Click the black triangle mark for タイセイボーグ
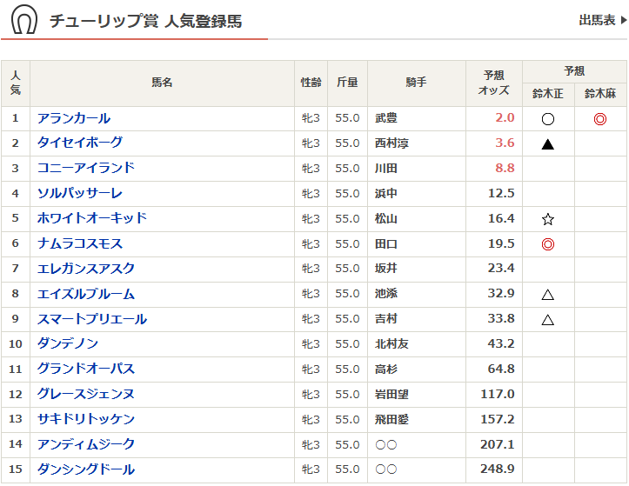Image resolution: width=629 pixels, height=486 pixels. pyautogui.click(x=547, y=143)
